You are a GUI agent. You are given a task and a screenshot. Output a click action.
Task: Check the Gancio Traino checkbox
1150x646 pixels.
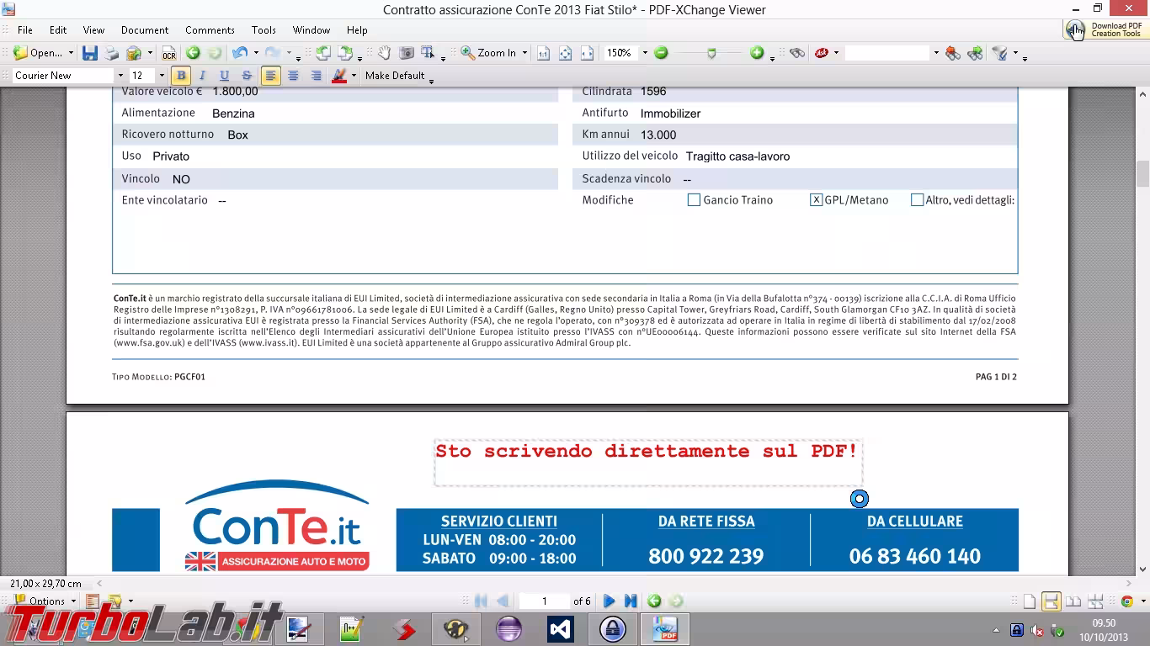694,199
